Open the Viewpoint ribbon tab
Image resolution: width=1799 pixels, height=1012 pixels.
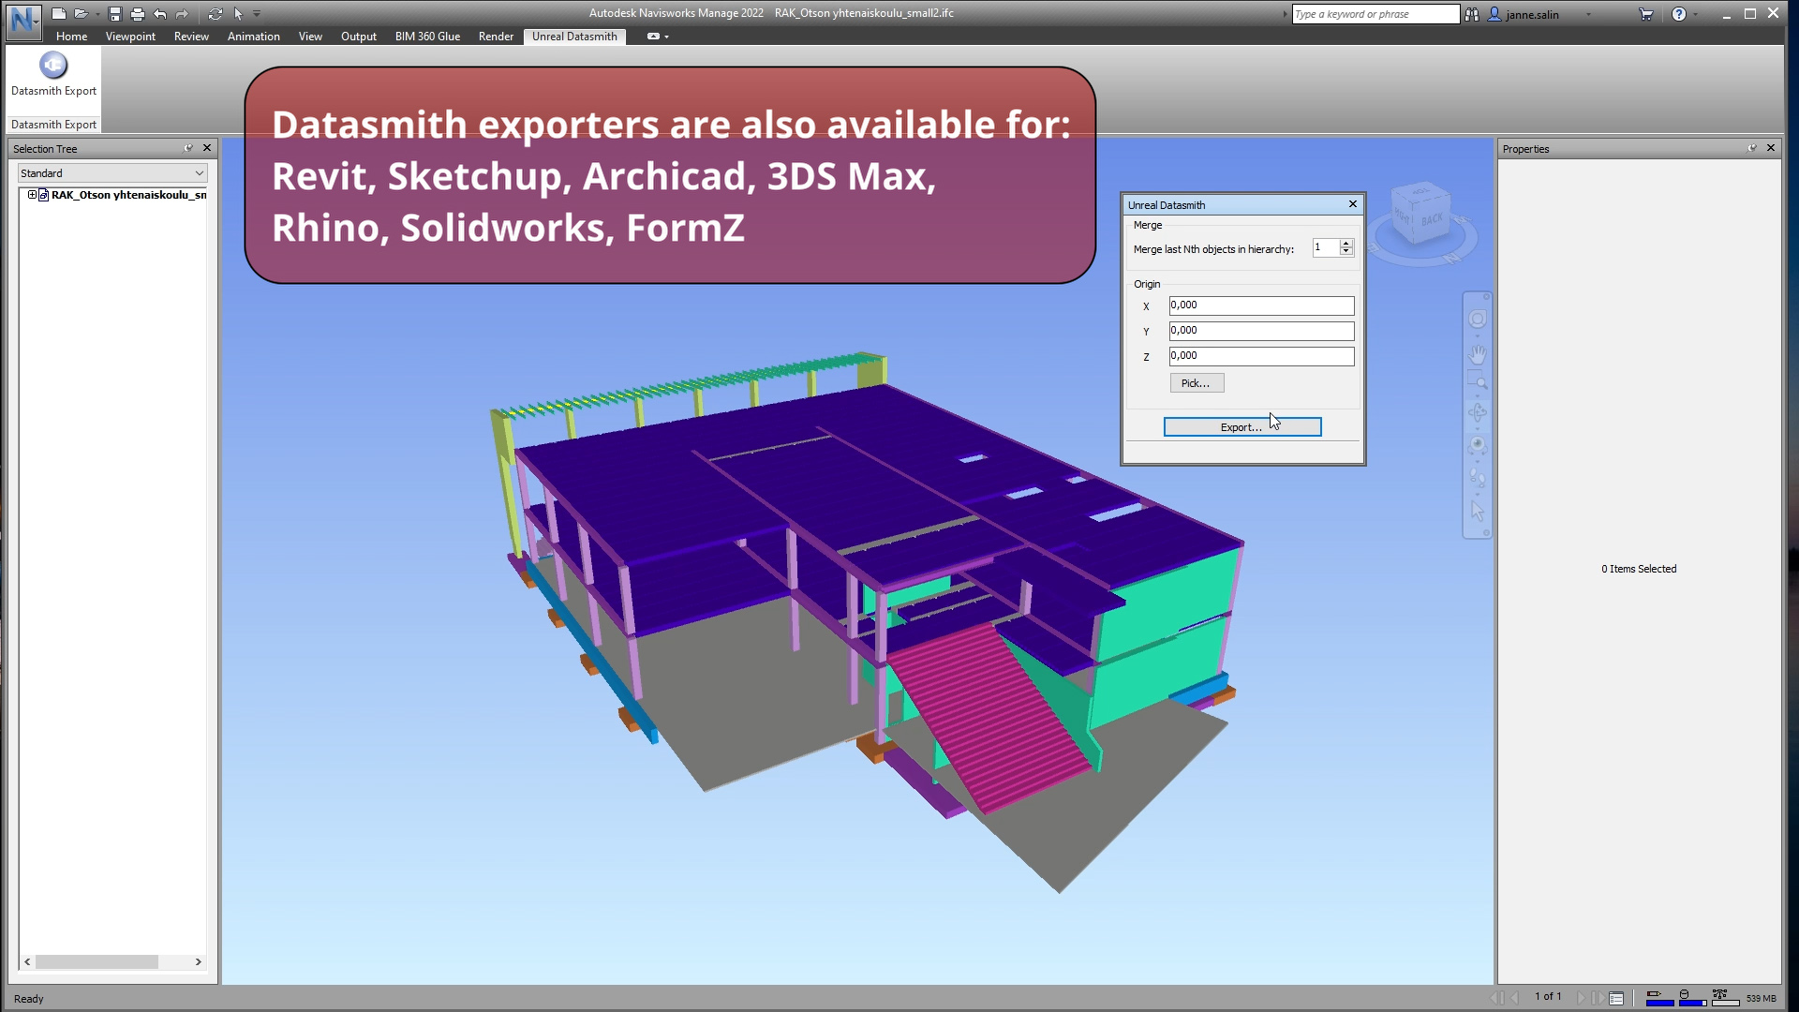(130, 36)
